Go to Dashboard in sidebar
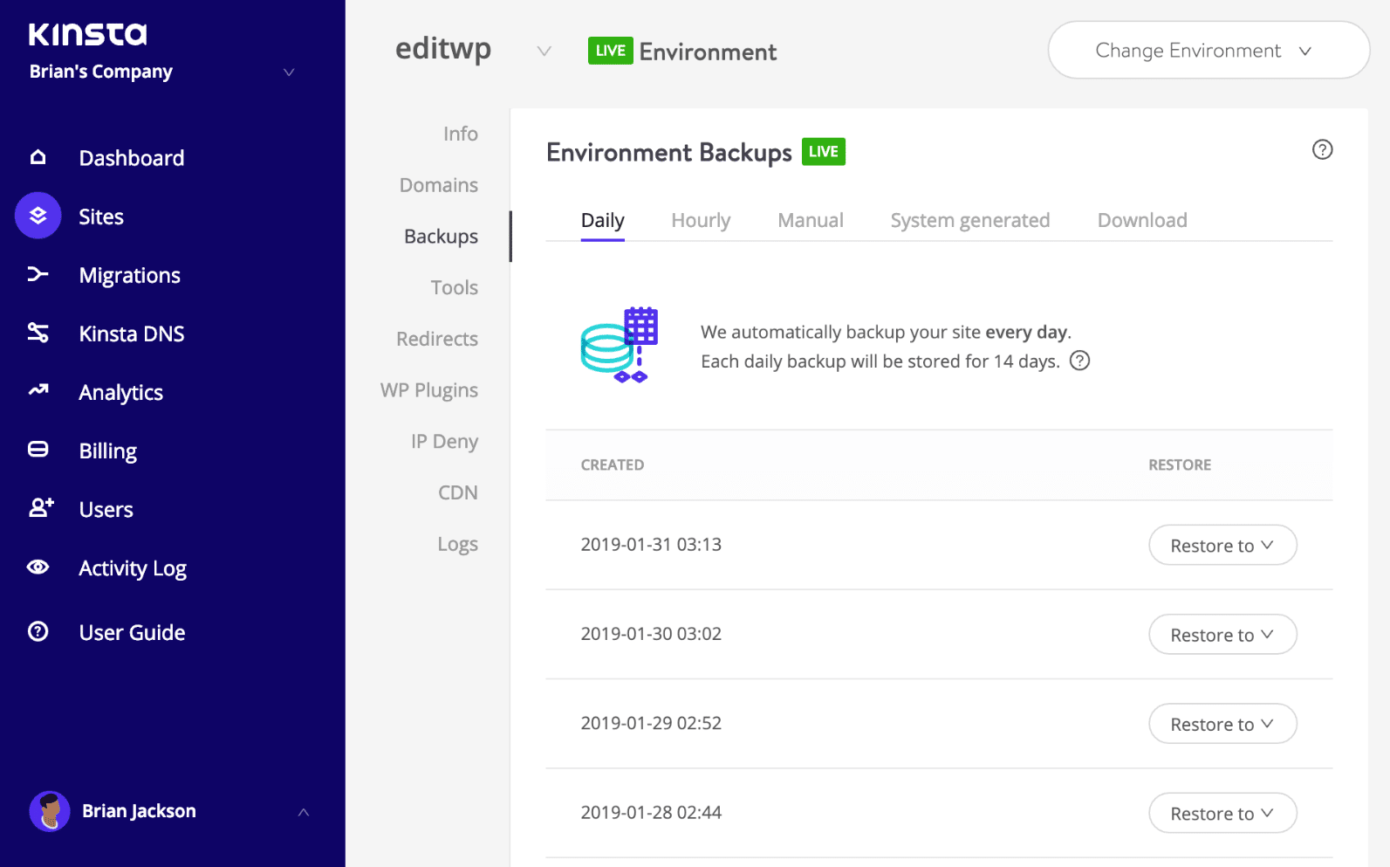Viewport: 1390px width, 867px height. (132, 158)
